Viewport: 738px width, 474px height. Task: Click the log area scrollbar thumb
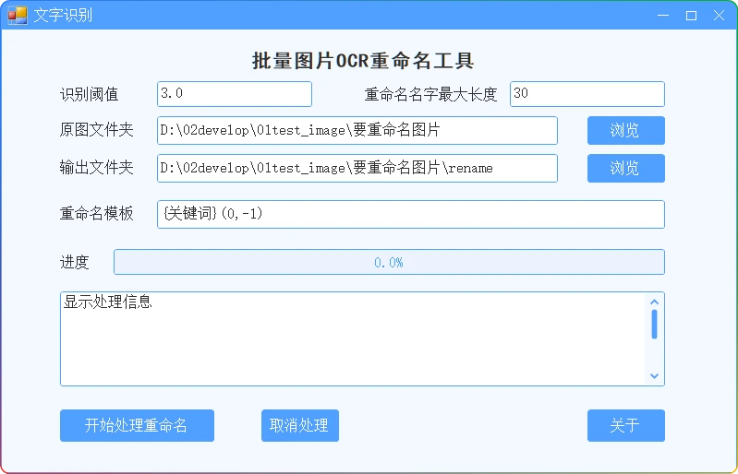[654, 324]
